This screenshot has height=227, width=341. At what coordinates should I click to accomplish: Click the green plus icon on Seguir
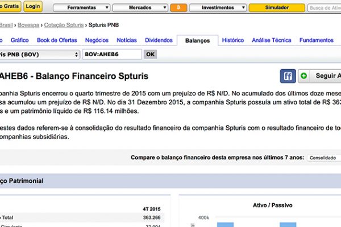pos(304,76)
